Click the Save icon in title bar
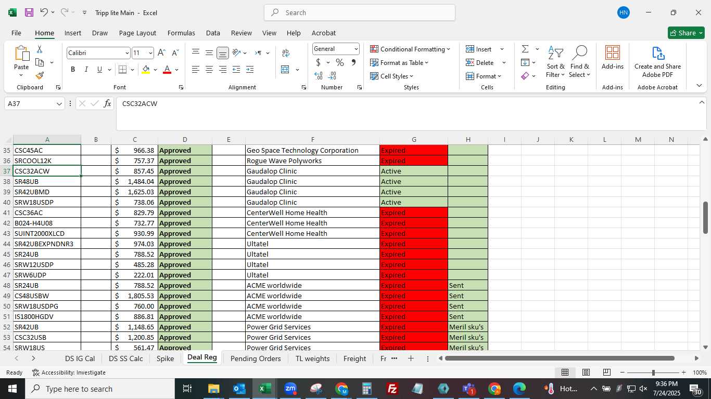This screenshot has width=711, height=399. click(29, 12)
